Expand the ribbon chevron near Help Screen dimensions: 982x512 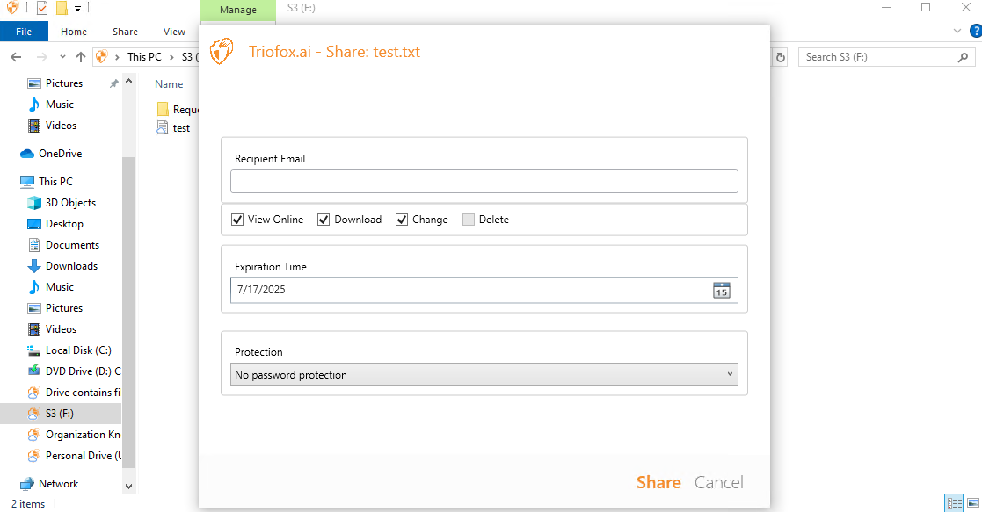point(957,31)
